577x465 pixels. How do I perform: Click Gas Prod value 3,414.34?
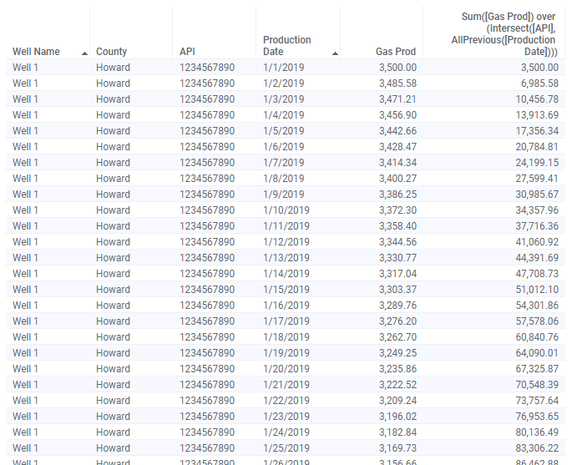pos(397,162)
